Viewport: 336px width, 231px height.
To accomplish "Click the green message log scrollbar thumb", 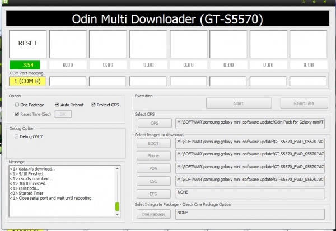I will pos(117,206).
